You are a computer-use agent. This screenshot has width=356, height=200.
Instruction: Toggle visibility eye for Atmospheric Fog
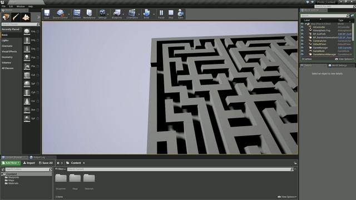302,31
